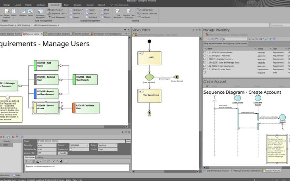Switch to the Simulate ribbon tab
Screen dimensions: 290x181
pyautogui.click(x=77, y=5)
